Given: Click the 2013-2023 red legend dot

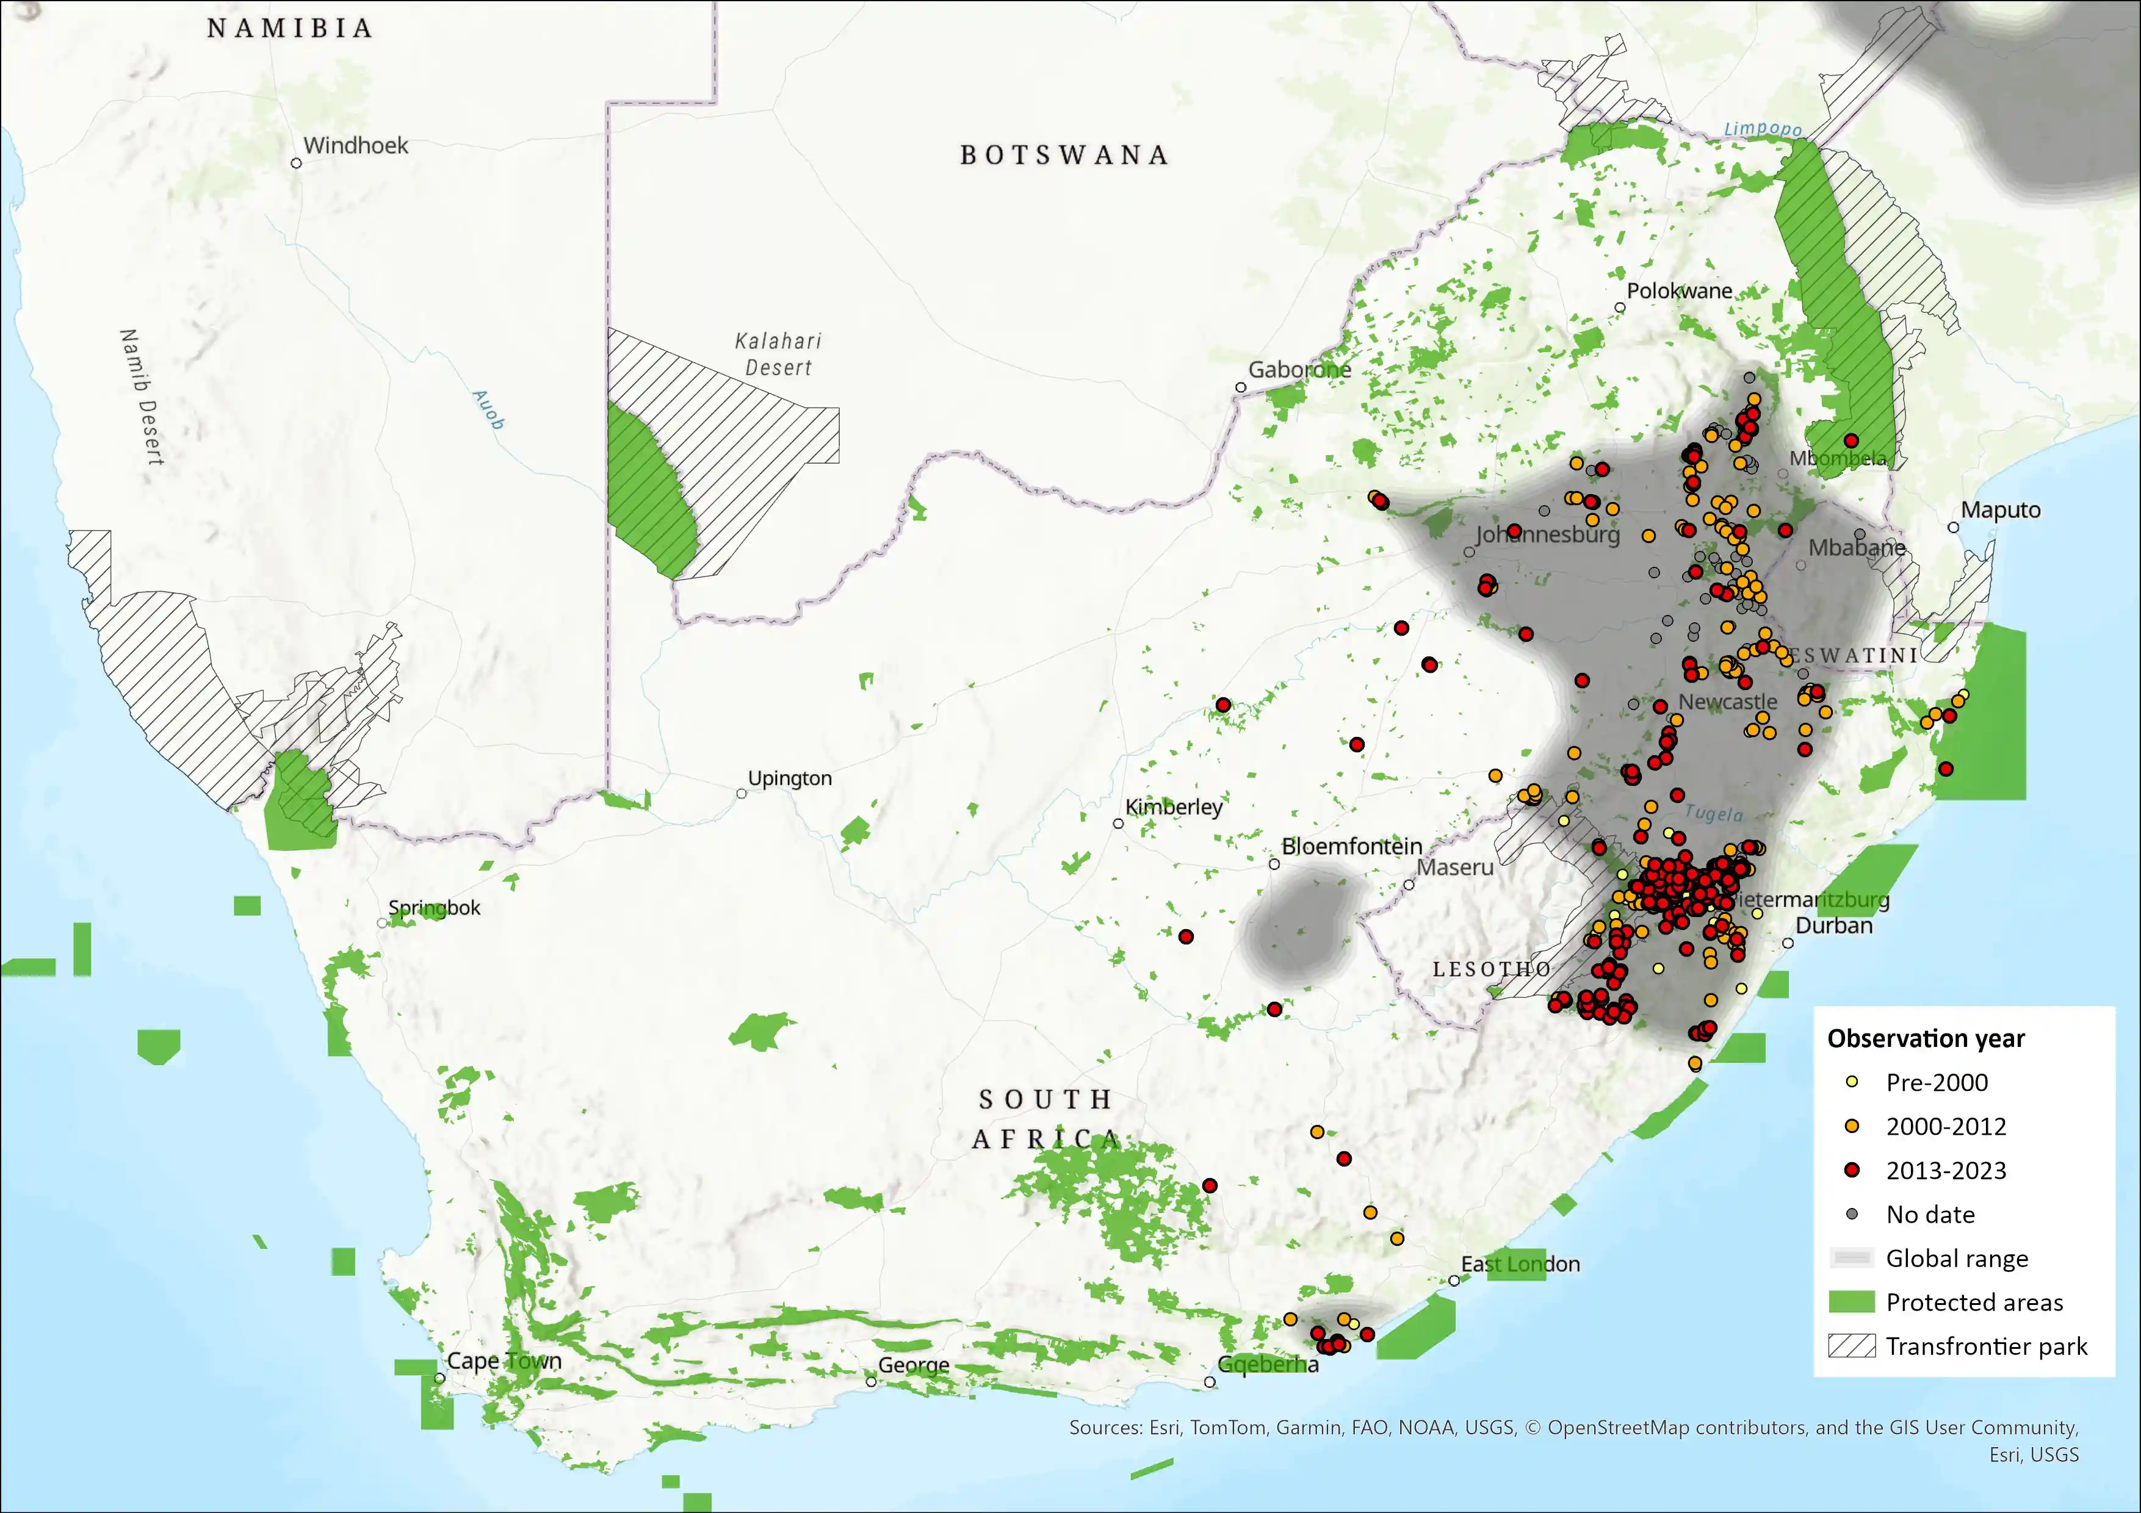Looking at the screenshot, I should [x=1852, y=1170].
